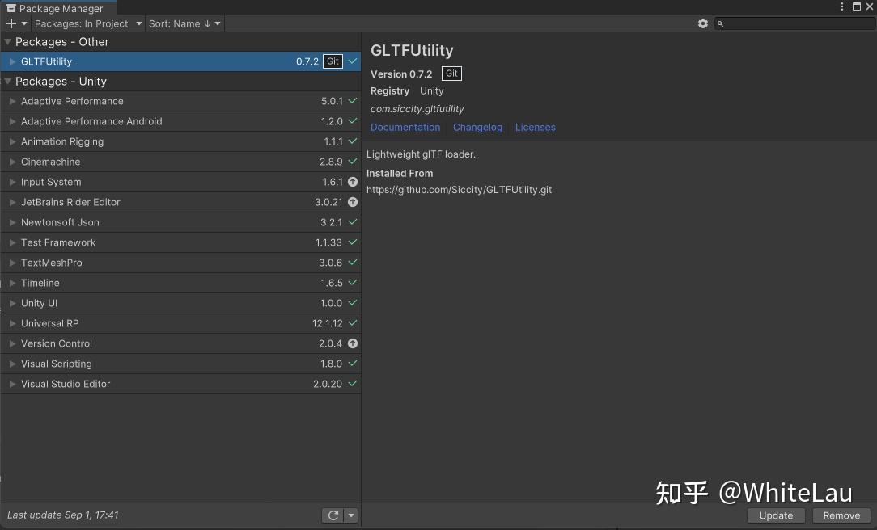
Task: Open the Changelog link
Action: pos(477,127)
